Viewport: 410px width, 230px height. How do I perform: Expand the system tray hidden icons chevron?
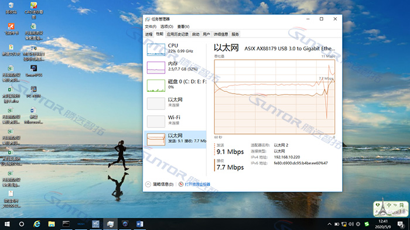[x=329, y=224]
